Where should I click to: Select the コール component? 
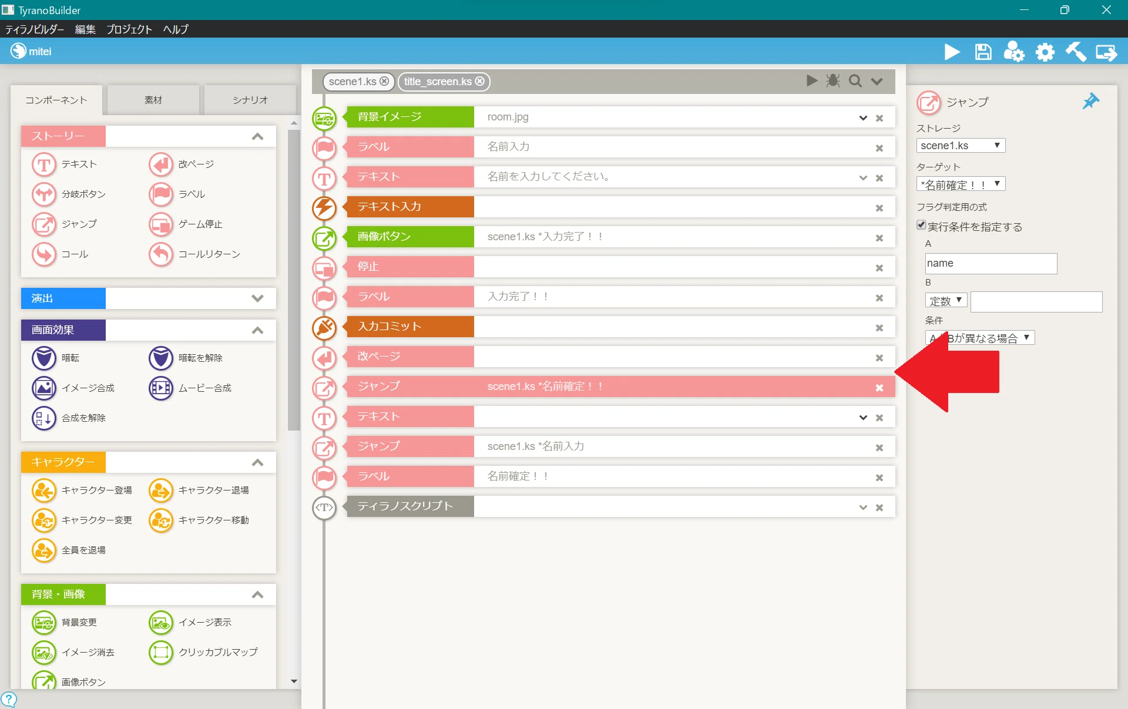[61, 254]
